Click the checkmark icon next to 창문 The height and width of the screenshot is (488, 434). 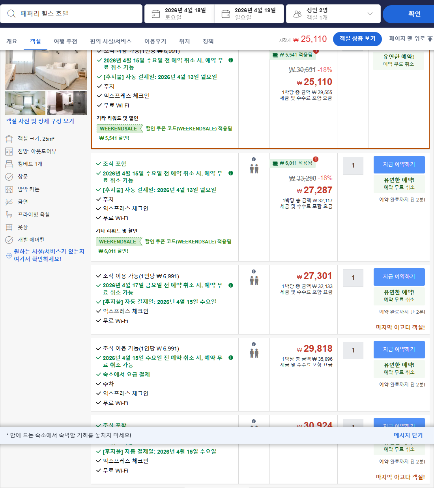9,177
